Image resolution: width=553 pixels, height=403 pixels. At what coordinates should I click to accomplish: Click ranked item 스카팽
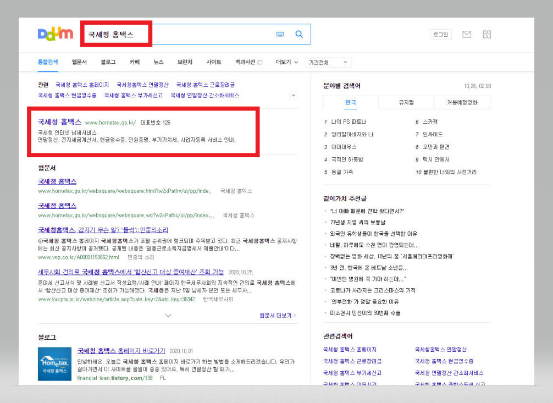pyautogui.click(x=430, y=122)
